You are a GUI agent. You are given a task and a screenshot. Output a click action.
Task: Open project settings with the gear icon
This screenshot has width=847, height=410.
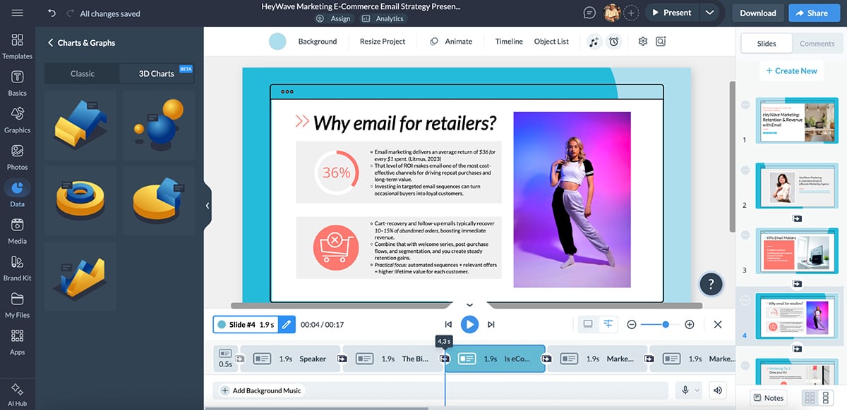coord(642,41)
